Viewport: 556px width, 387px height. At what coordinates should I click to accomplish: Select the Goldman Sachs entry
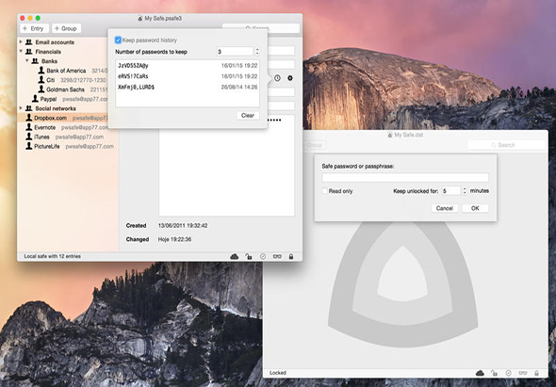point(67,89)
